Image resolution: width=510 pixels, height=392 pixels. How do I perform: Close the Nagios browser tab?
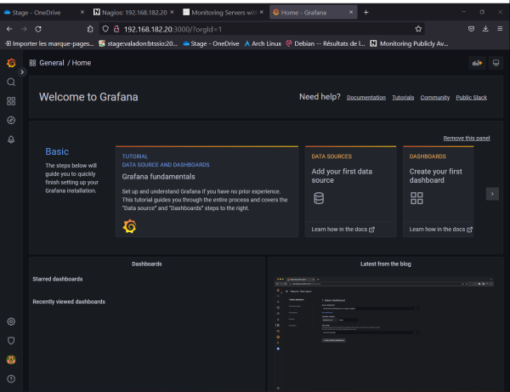[172, 12]
